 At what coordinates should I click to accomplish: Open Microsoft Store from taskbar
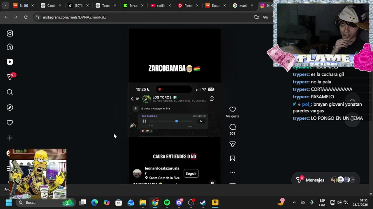click(x=119, y=202)
